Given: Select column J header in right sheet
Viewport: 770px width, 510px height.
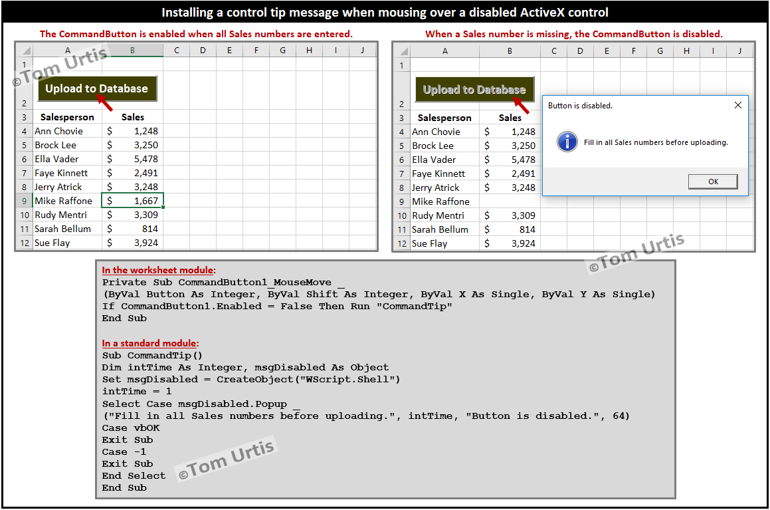Looking at the screenshot, I should click(739, 51).
